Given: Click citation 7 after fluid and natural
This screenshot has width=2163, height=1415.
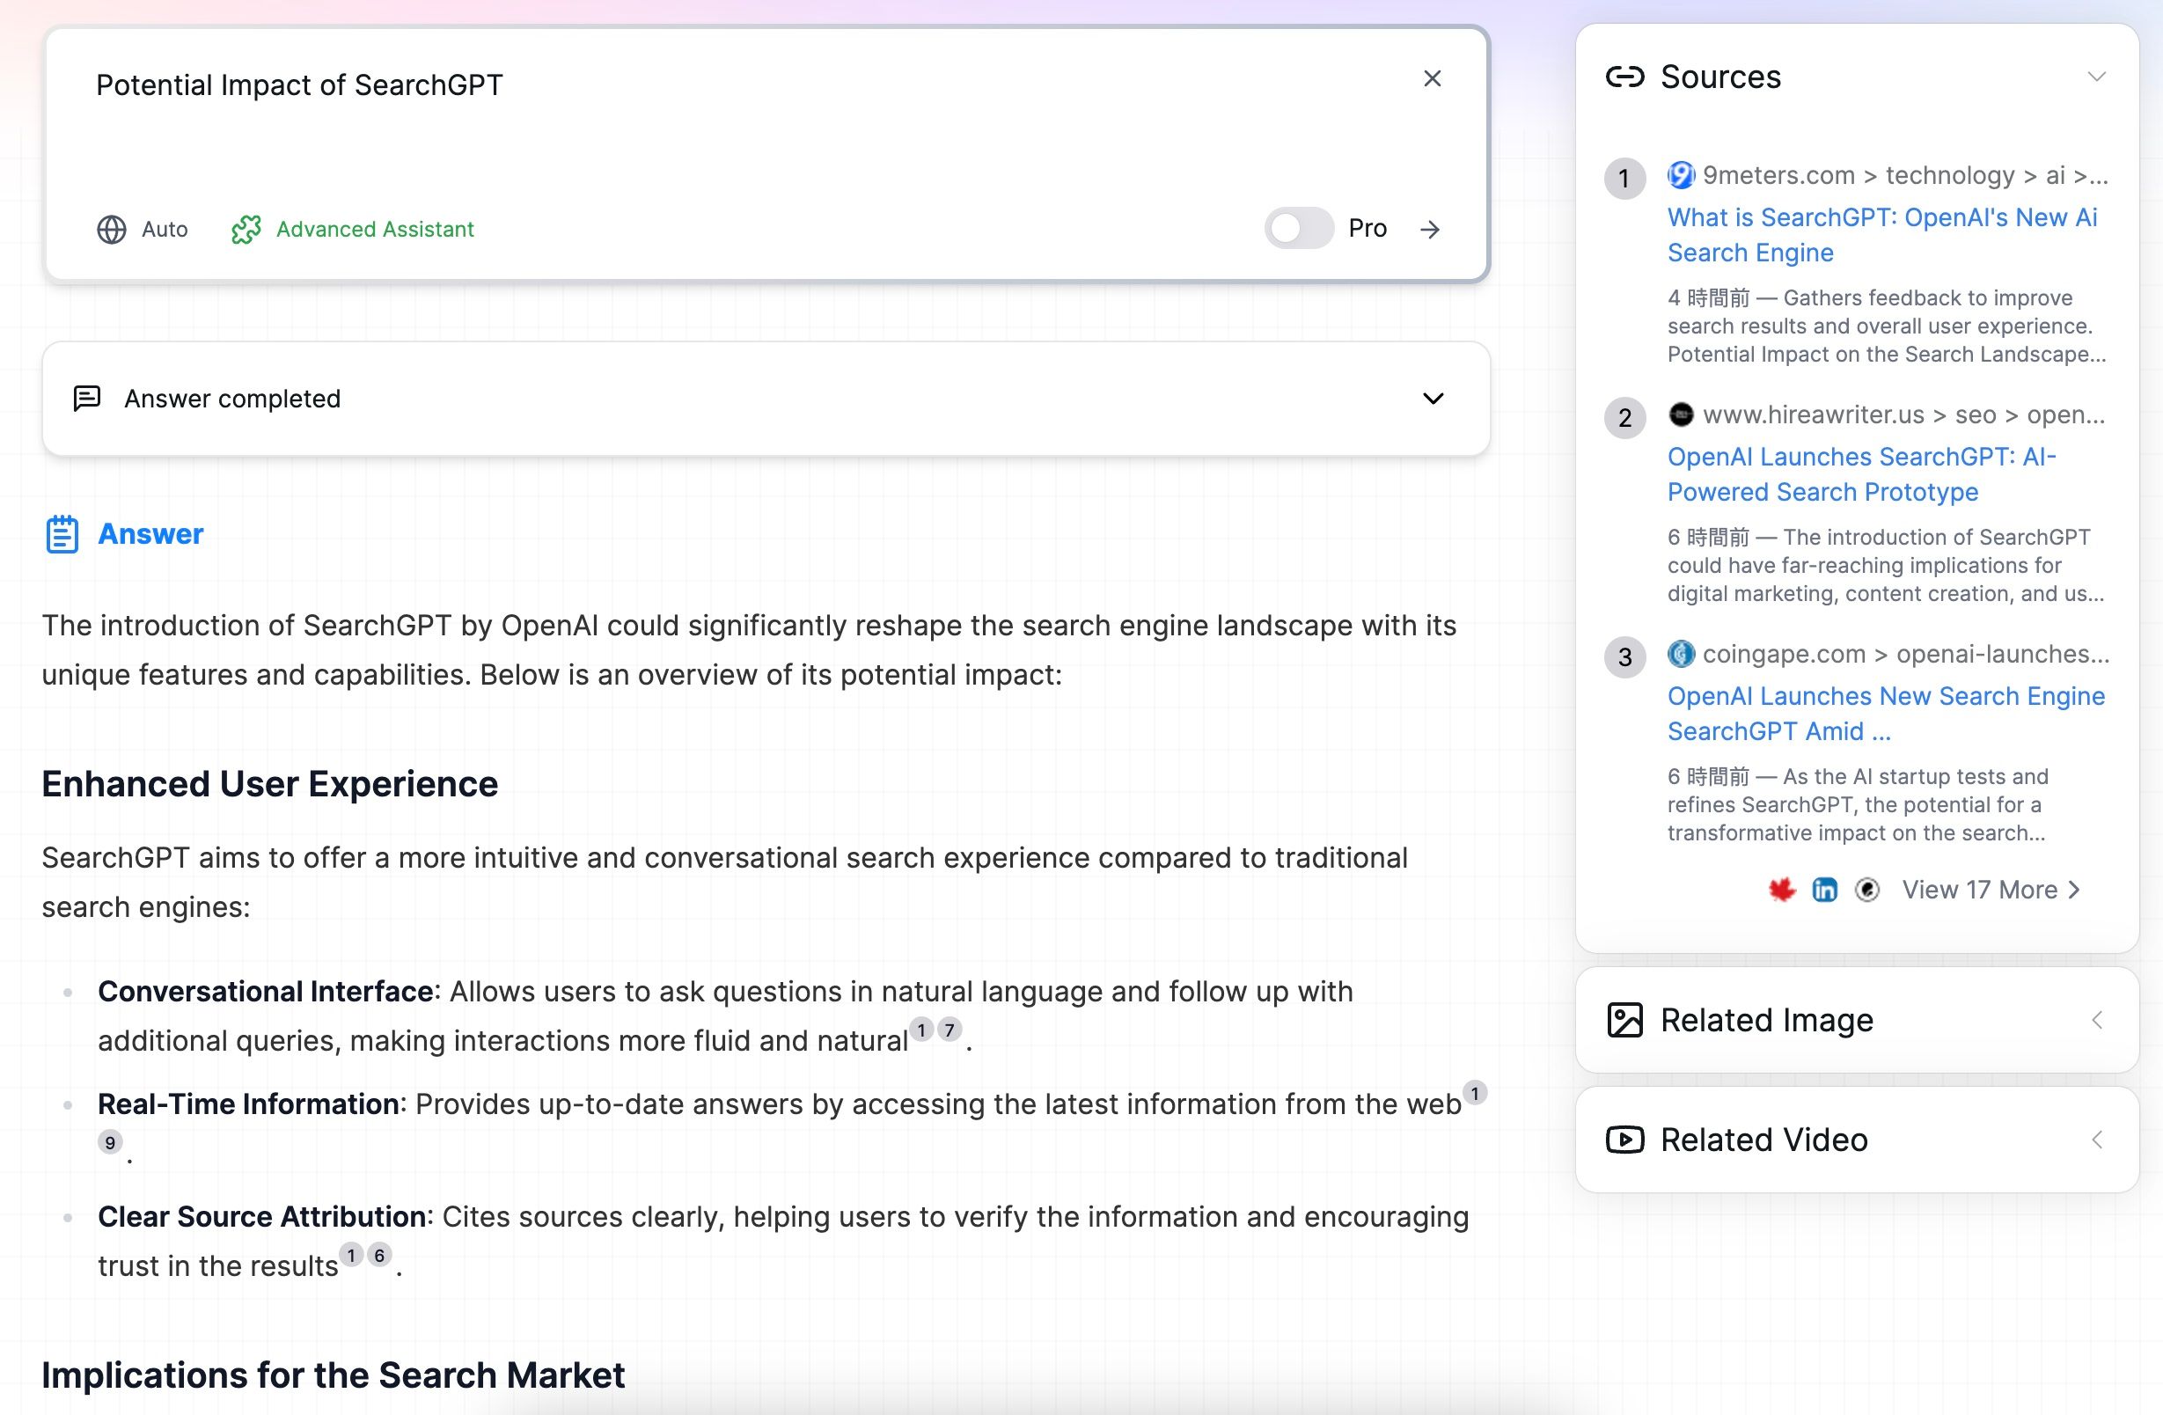Looking at the screenshot, I should [950, 1030].
